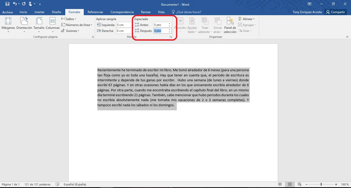The height and width of the screenshot is (188, 351).
Task: Select the Formato tab
Action: tap(74, 12)
